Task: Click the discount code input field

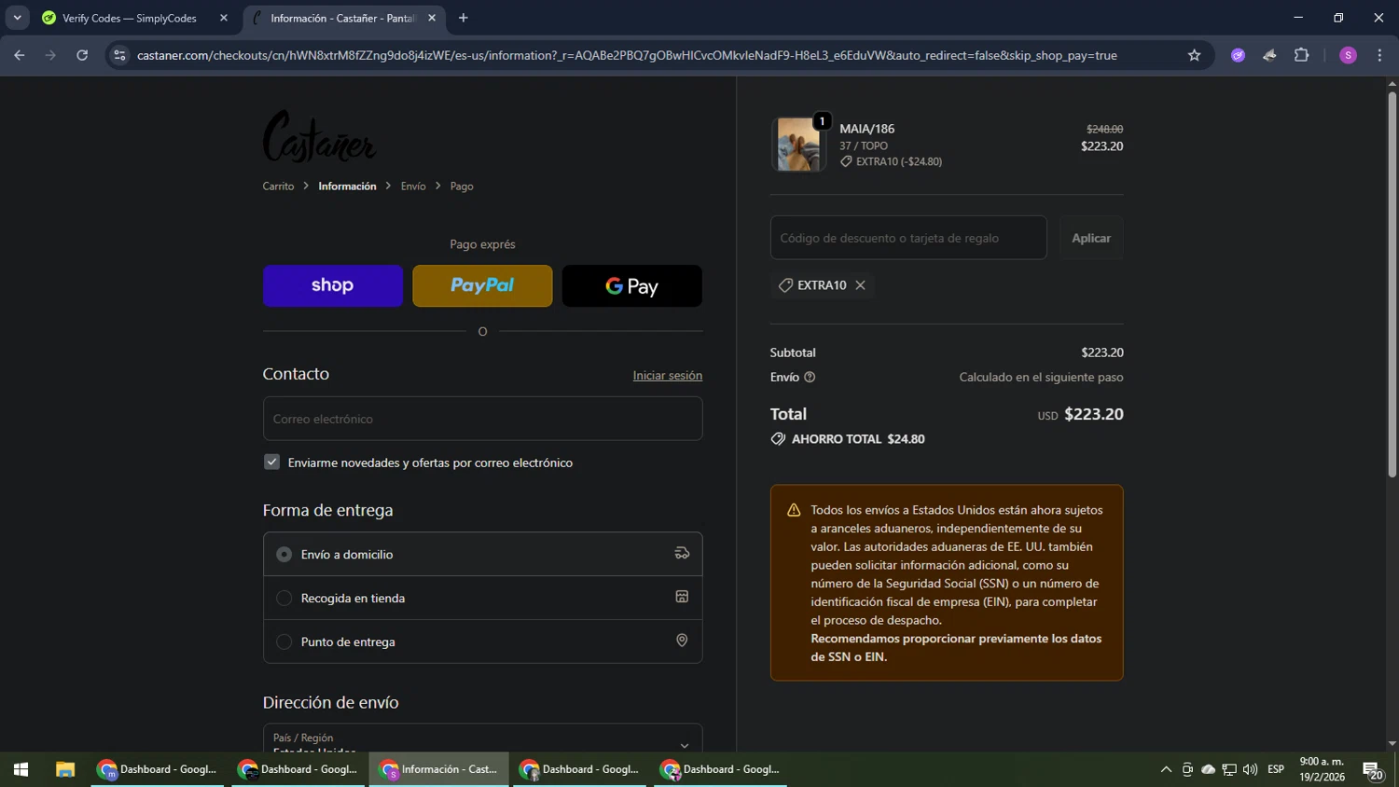Action: point(908,238)
